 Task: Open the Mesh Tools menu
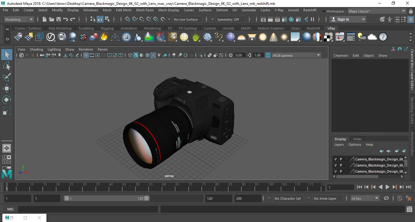(145, 10)
